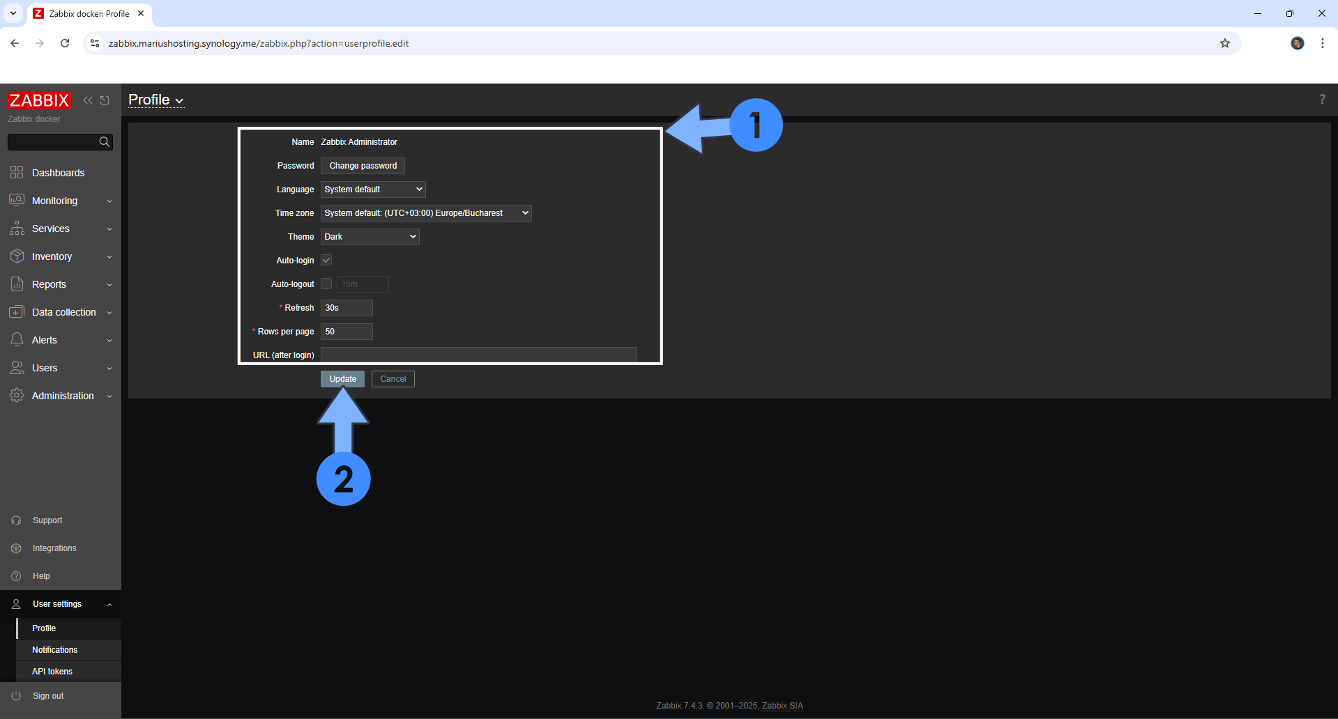The image size is (1338, 719).
Task: Click the URL (after login) field
Action: [478, 355]
